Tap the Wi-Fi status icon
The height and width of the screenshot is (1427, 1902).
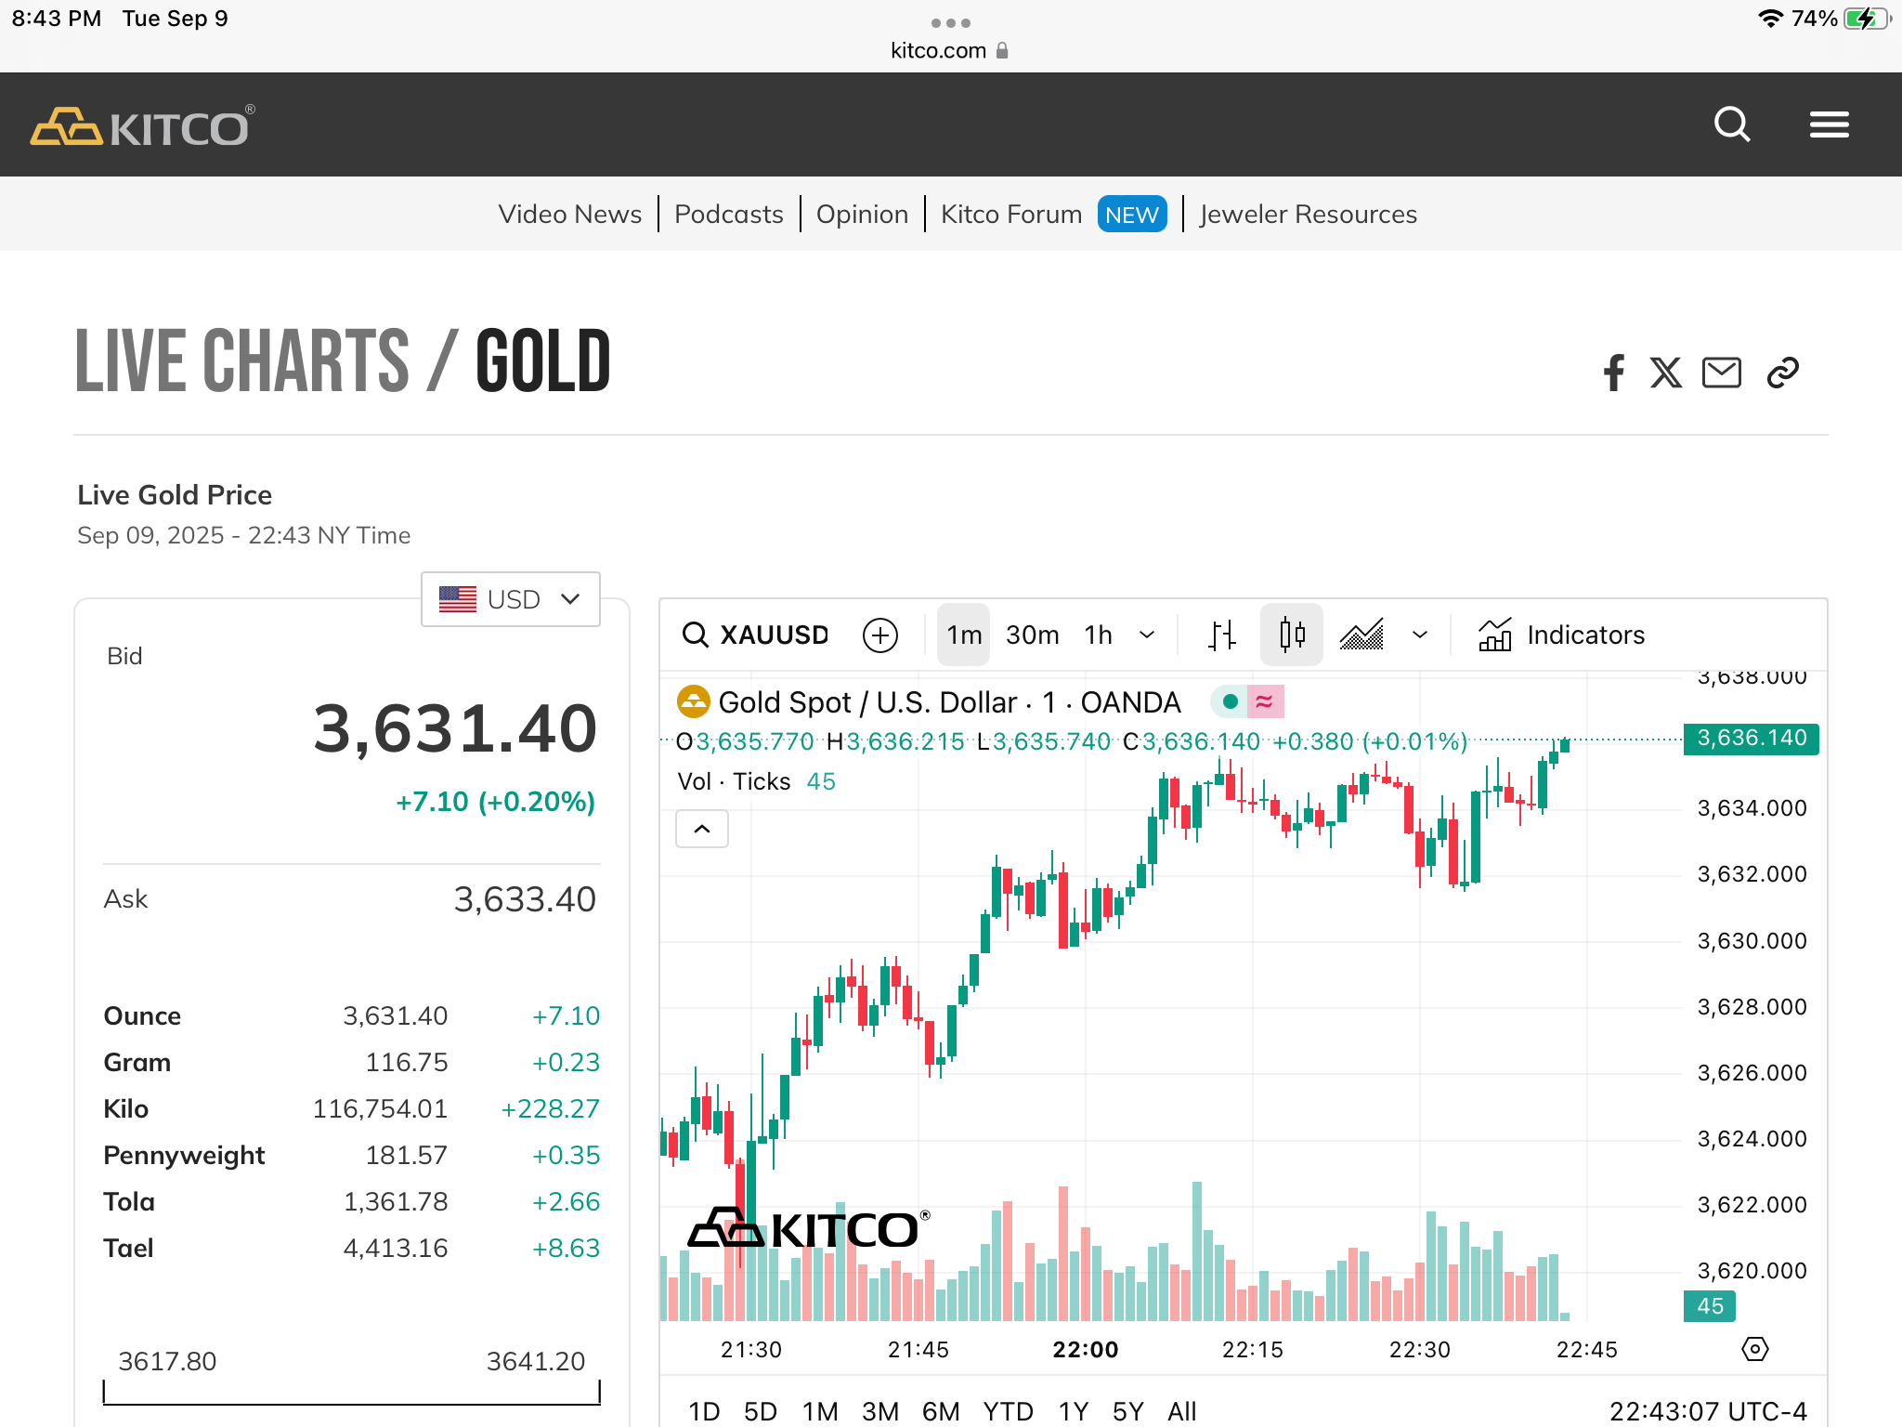coord(1771,19)
